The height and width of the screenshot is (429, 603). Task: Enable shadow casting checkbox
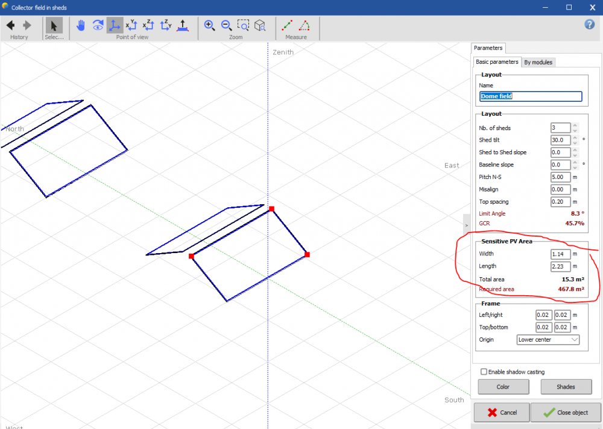484,372
